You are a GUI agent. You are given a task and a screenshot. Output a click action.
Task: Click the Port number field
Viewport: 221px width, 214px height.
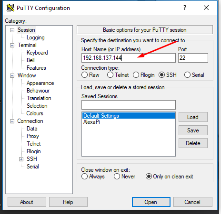pyautogui.click(x=193, y=58)
